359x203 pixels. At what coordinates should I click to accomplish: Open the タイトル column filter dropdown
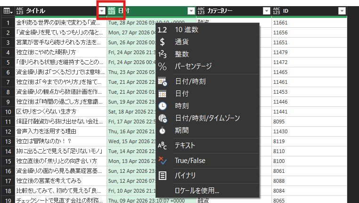[101, 11]
